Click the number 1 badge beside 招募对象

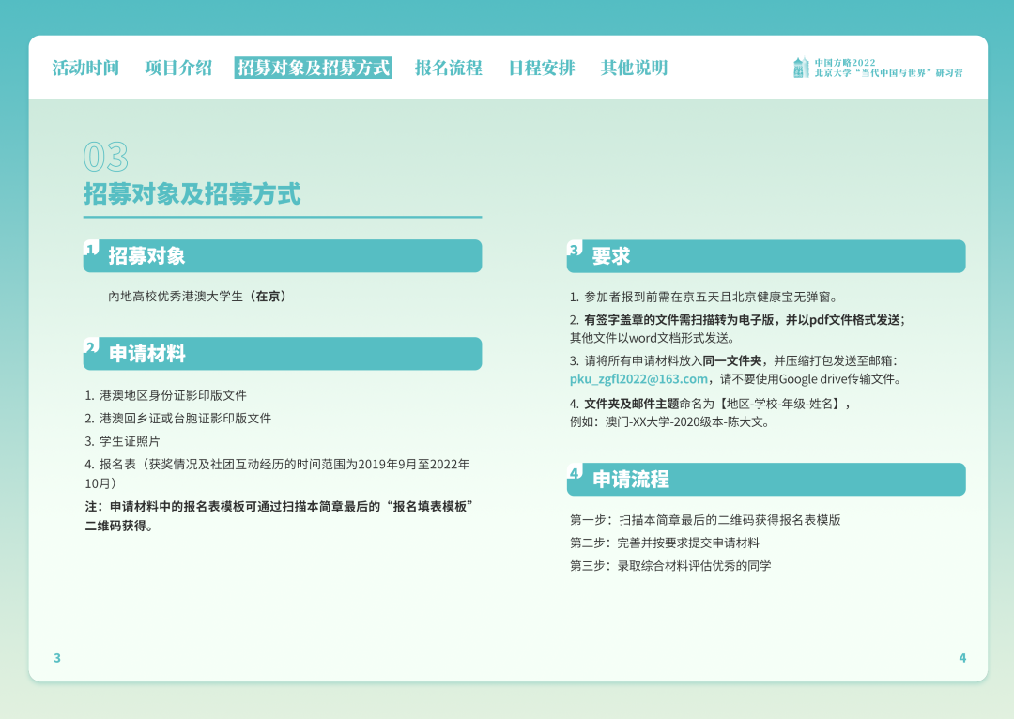click(90, 249)
